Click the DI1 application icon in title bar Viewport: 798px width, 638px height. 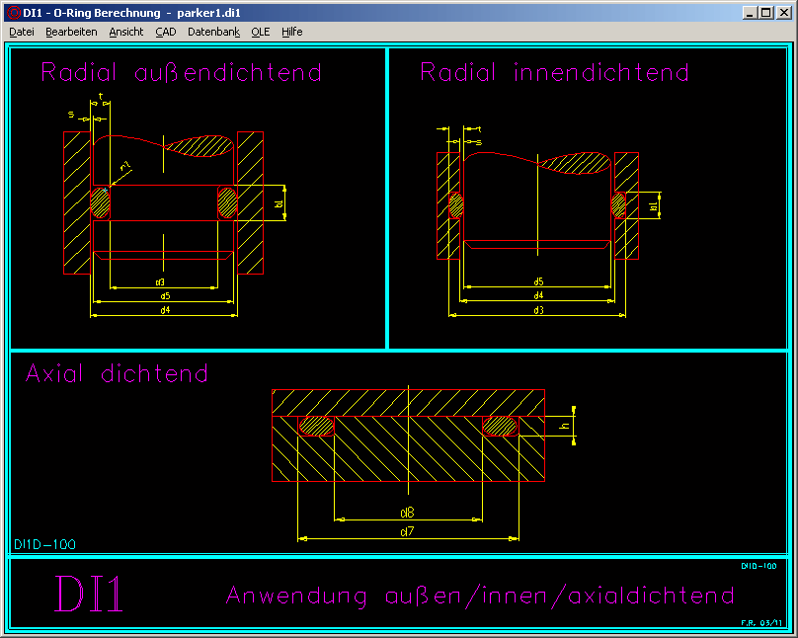(13, 13)
